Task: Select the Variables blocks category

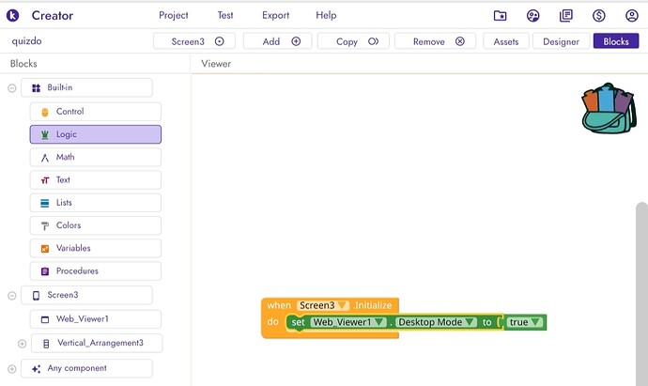Action: pyautogui.click(x=96, y=248)
